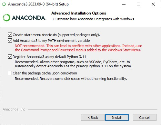This screenshot has width=161, height=125.
Task: Click the 'Clear the package cache upon completion' label
Action: coord(45,73)
